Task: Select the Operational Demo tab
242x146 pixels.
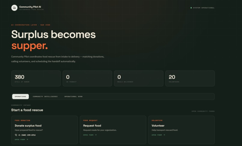Action: click(74, 97)
